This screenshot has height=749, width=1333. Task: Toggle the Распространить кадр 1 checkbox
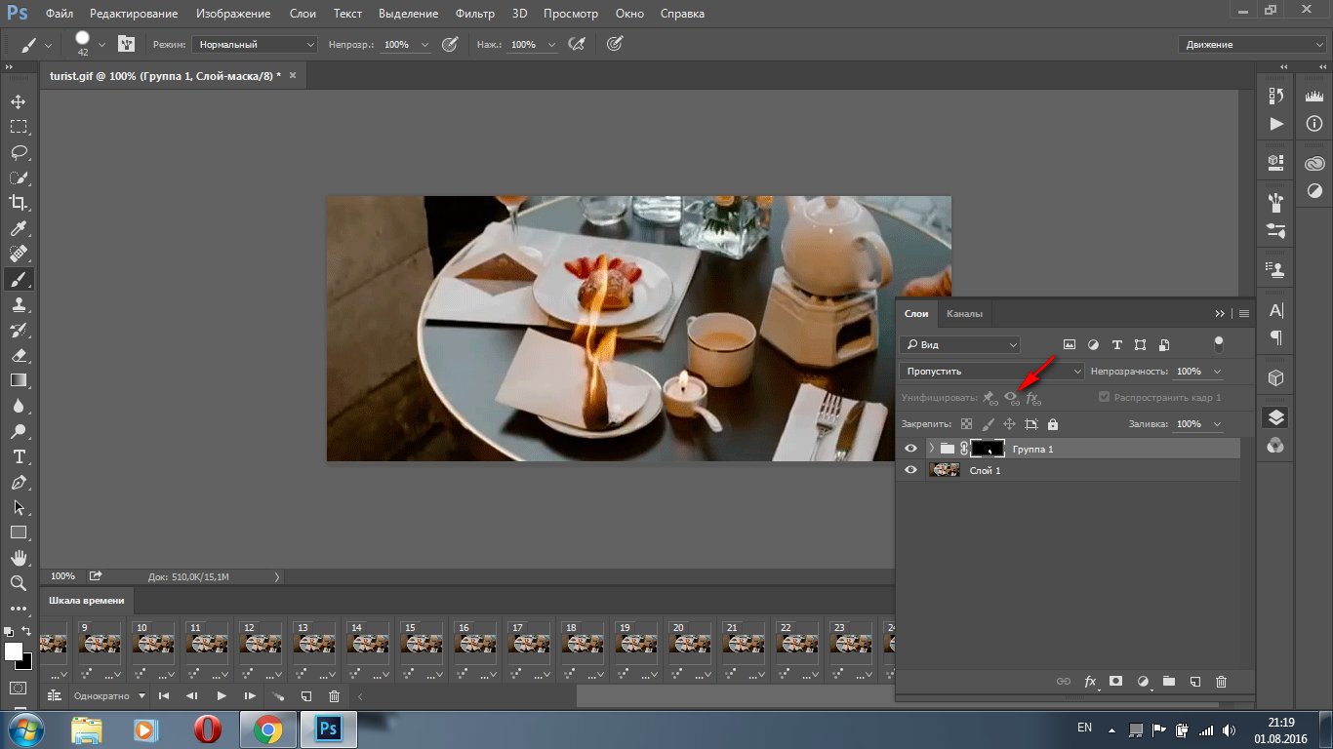1104,398
